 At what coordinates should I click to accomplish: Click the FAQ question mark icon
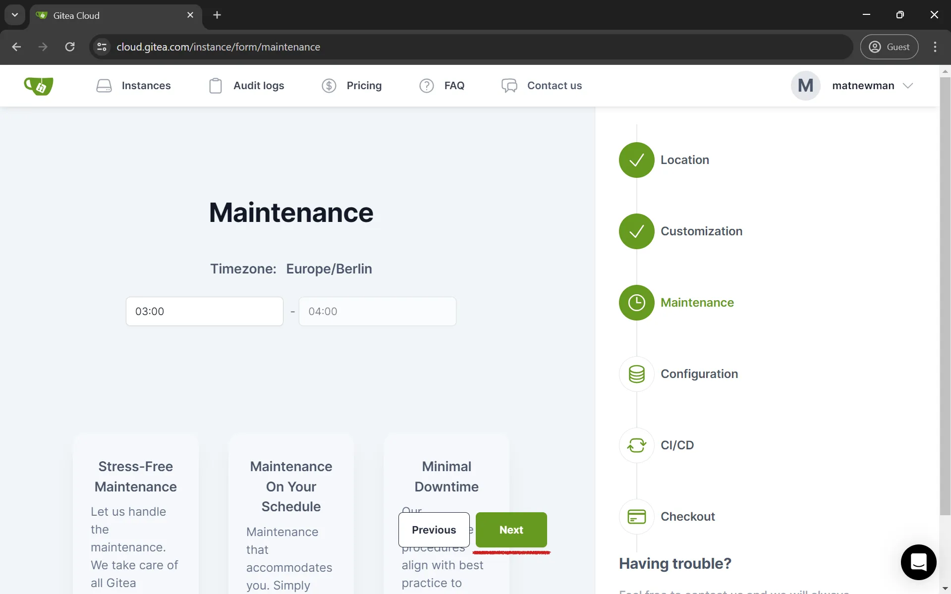tap(427, 85)
